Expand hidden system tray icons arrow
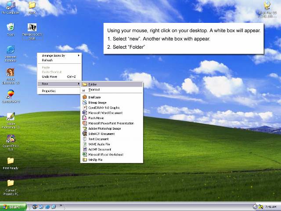The width and height of the screenshot is (281, 211). pos(255,207)
